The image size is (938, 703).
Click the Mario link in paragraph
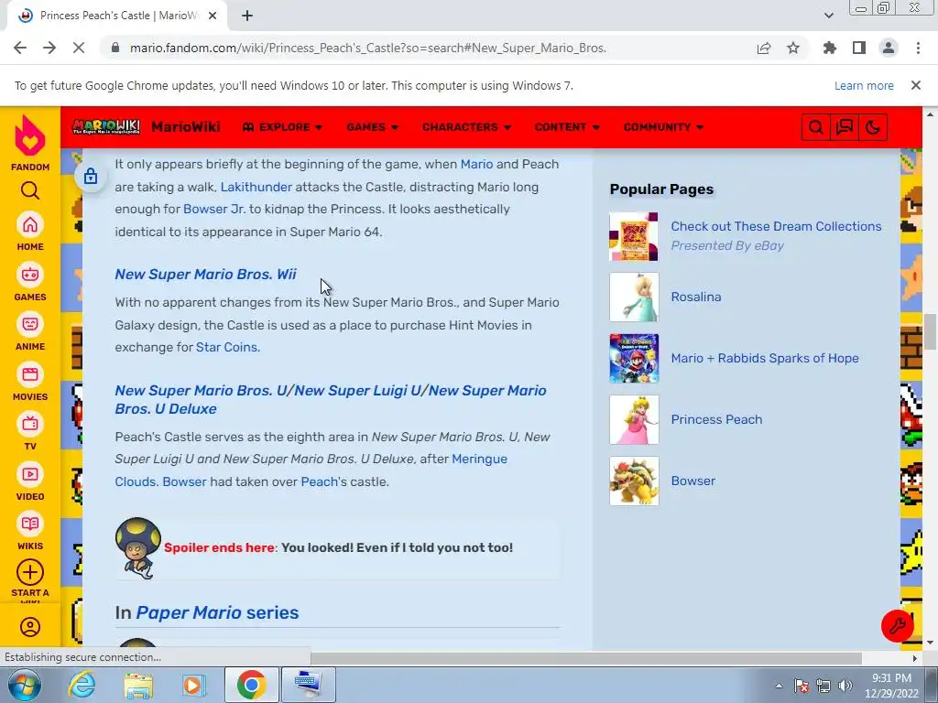click(476, 165)
